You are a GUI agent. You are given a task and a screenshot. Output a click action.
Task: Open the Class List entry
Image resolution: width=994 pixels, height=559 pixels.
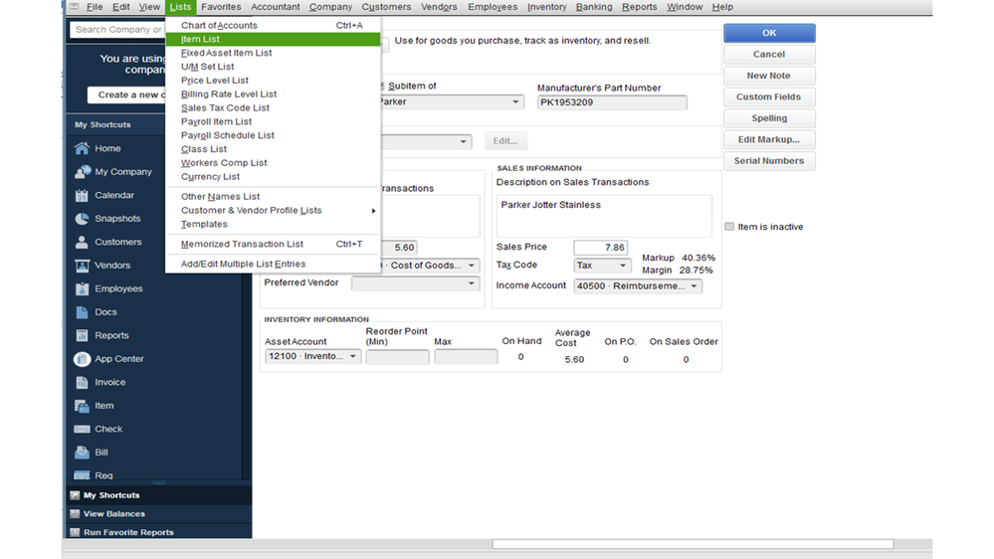[274, 149]
